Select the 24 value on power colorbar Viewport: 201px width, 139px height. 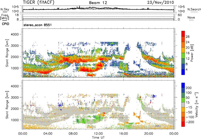tap(187, 42)
